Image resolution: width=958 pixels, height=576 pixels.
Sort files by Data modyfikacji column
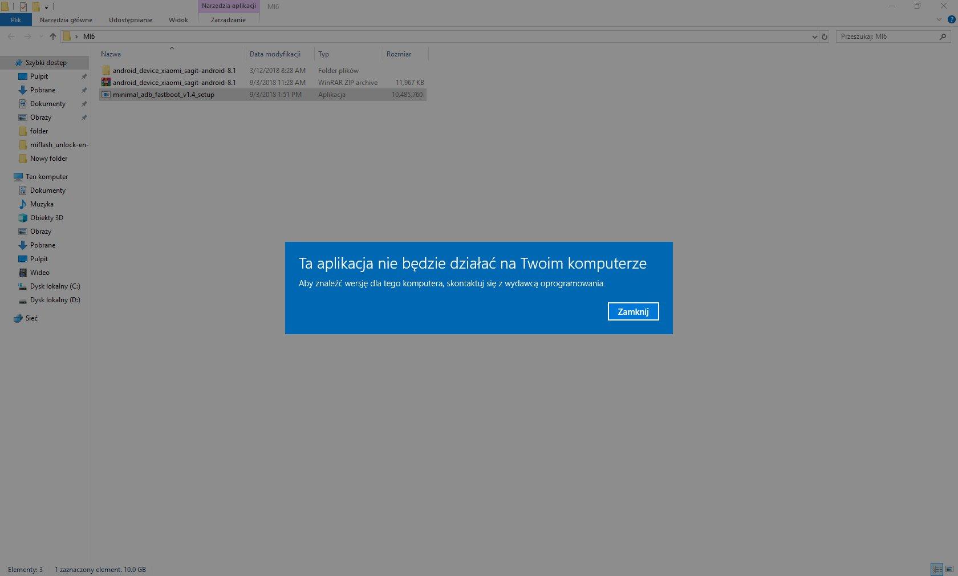click(x=275, y=54)
